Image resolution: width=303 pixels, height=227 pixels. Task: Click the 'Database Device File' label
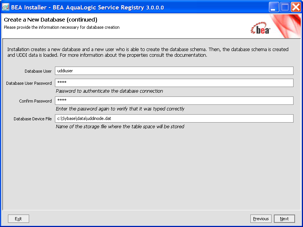click(x=33, y=119)
